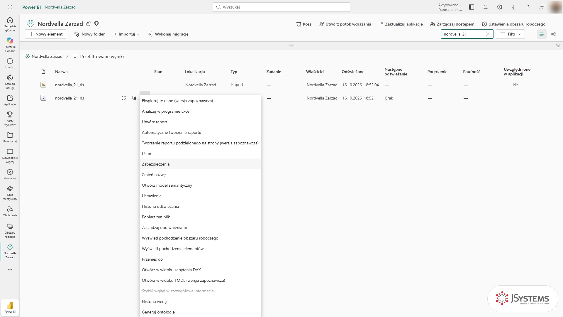Click Utwórz potok wdrażania

345,24
